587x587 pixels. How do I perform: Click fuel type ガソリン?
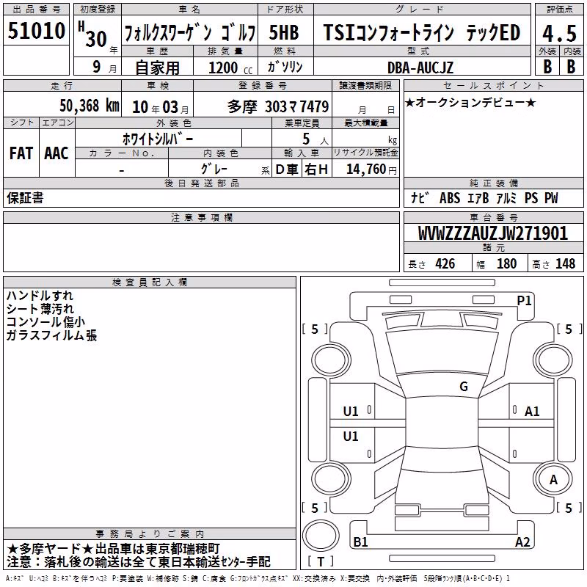click(285, 67)
